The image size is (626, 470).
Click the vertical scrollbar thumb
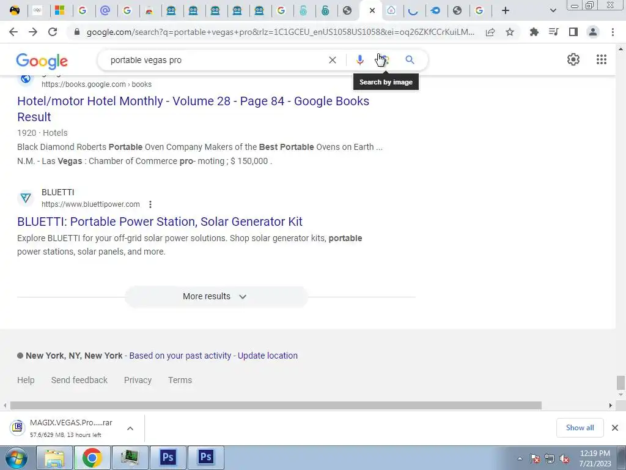click(x=620, y=382)
